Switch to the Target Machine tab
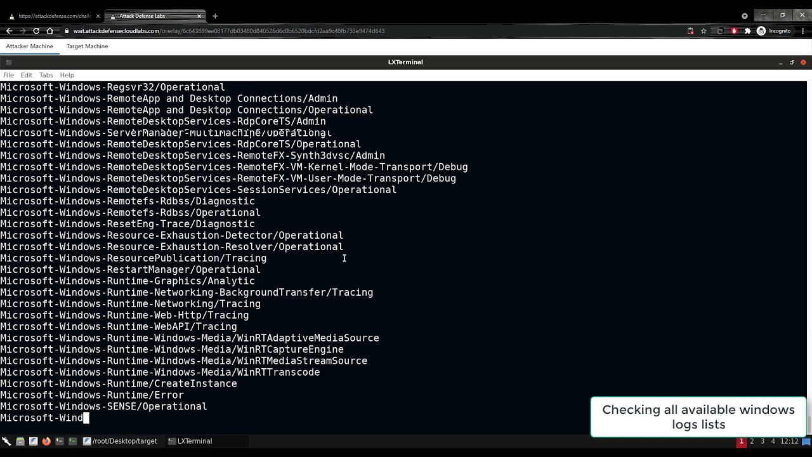 coord(87,46)
